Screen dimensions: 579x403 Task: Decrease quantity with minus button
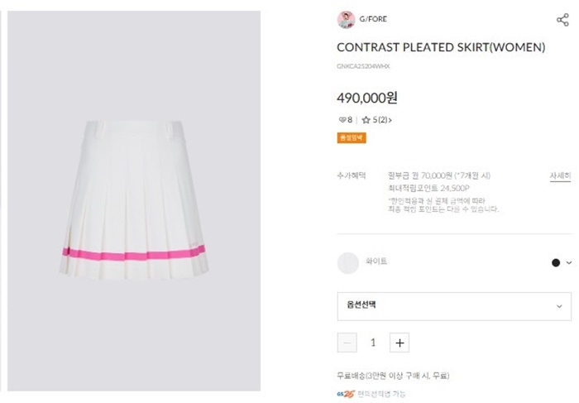(348, 343)
